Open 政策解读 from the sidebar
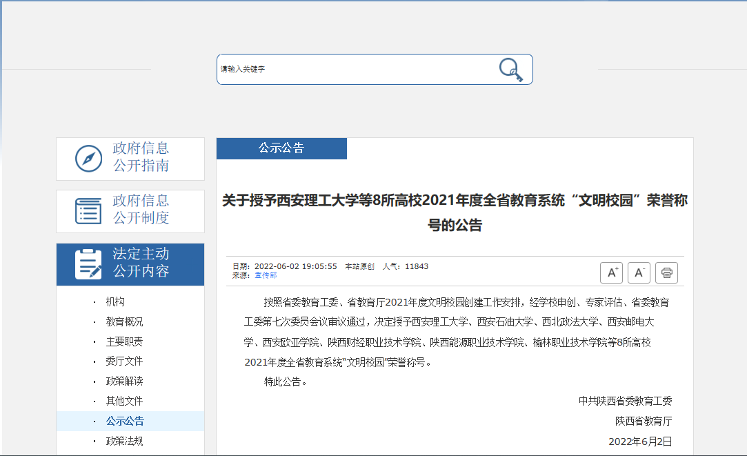 [x=124, y=381]
